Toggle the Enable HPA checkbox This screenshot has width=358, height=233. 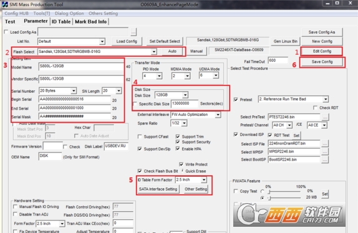click(178, 149)
